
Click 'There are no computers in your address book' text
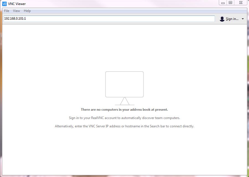click(x=124, y=110)
